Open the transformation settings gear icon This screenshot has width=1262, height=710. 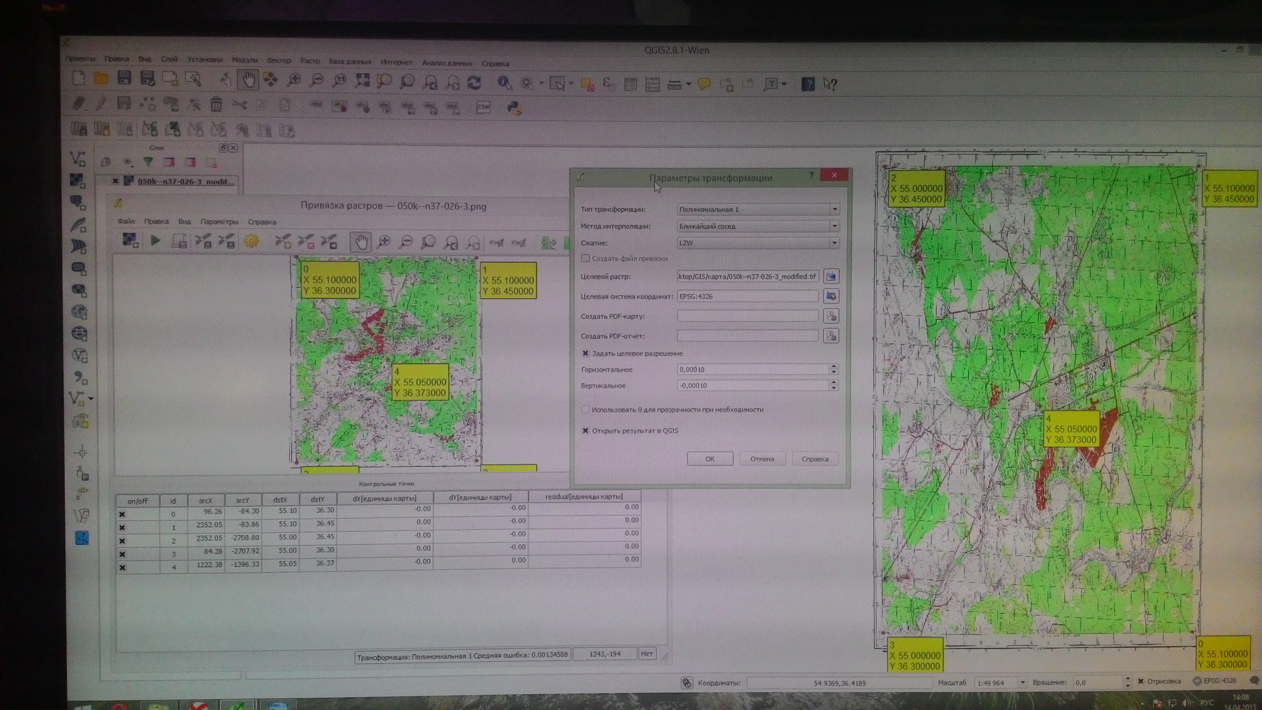[251, 241]
